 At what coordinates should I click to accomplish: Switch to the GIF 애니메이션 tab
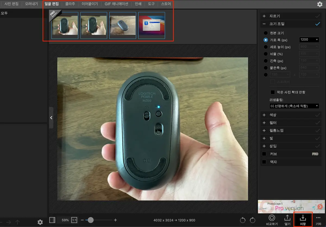click(x=116, y=4)
